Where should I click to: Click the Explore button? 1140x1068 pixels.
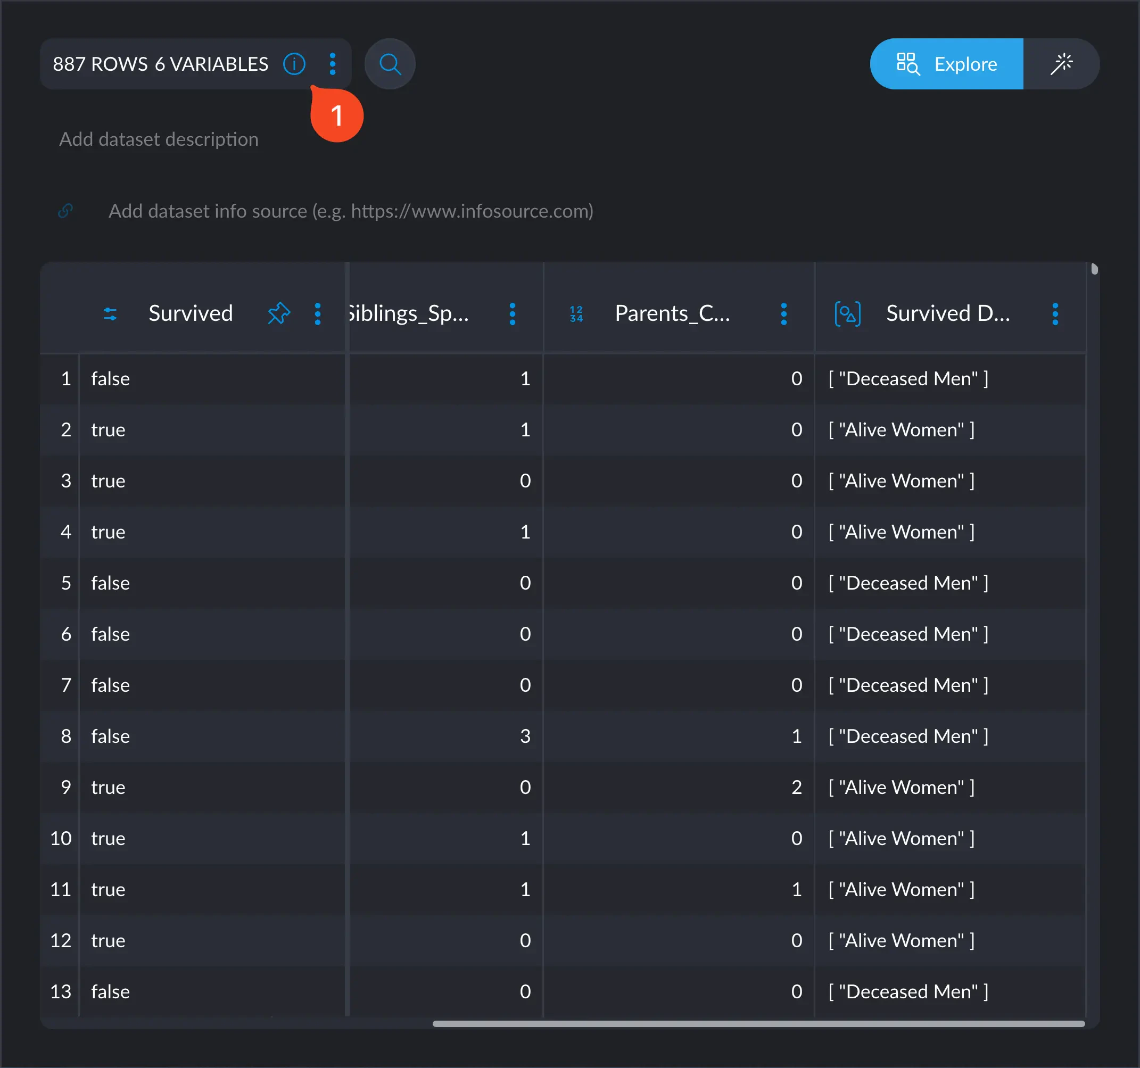click(947, 64)
